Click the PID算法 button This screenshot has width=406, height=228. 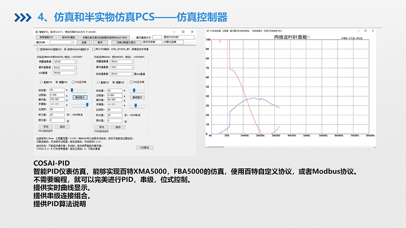144,147
